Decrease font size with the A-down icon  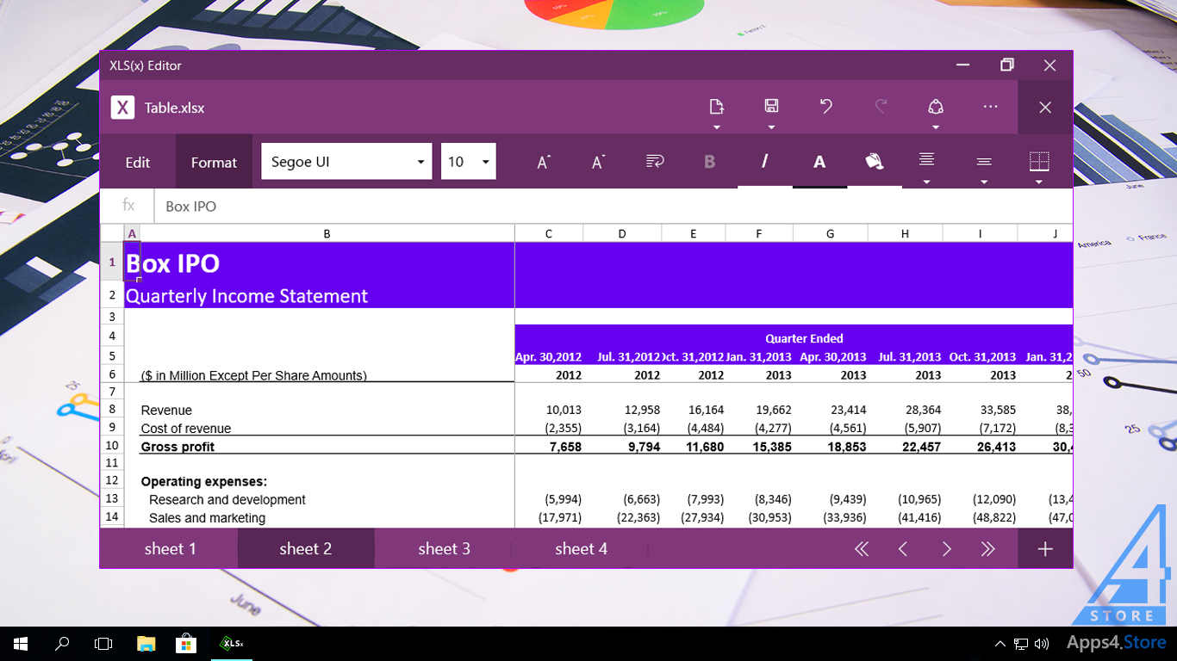[x=599, y=162]
